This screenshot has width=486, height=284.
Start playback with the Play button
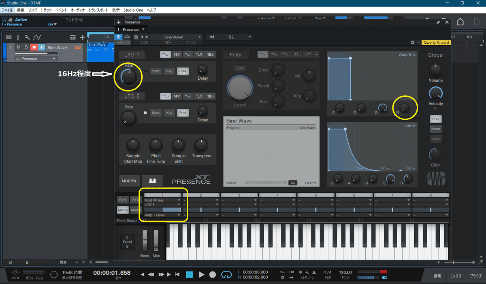click(201, 275)
